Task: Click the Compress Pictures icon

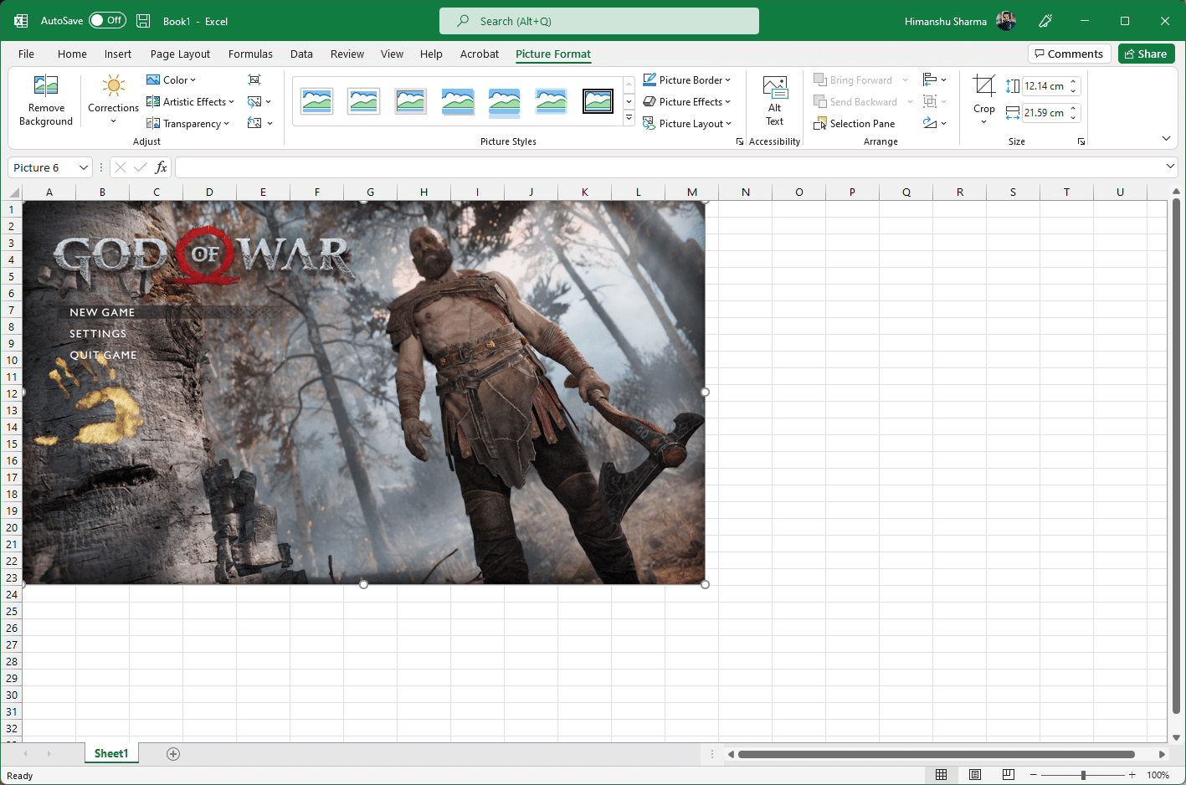Action: [x=254, y=80]
